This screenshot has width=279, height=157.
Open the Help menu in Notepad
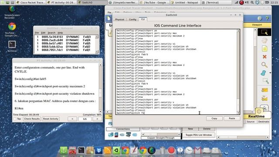[x=60, y=33]
